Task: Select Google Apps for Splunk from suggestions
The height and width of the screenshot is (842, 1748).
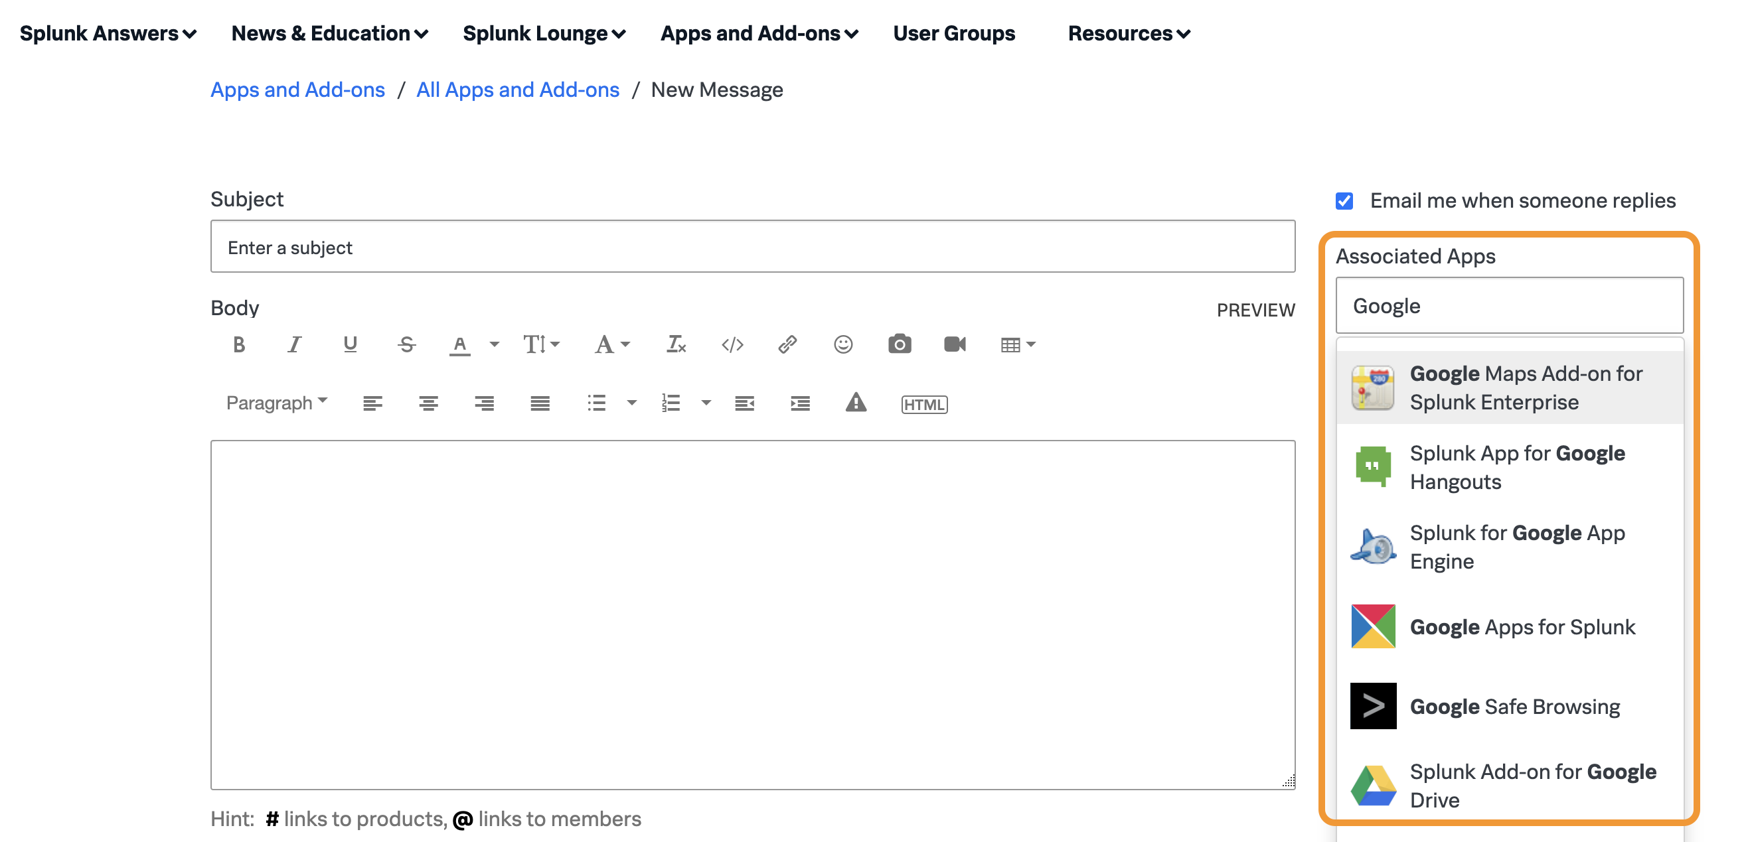Action: point(1522,627)
